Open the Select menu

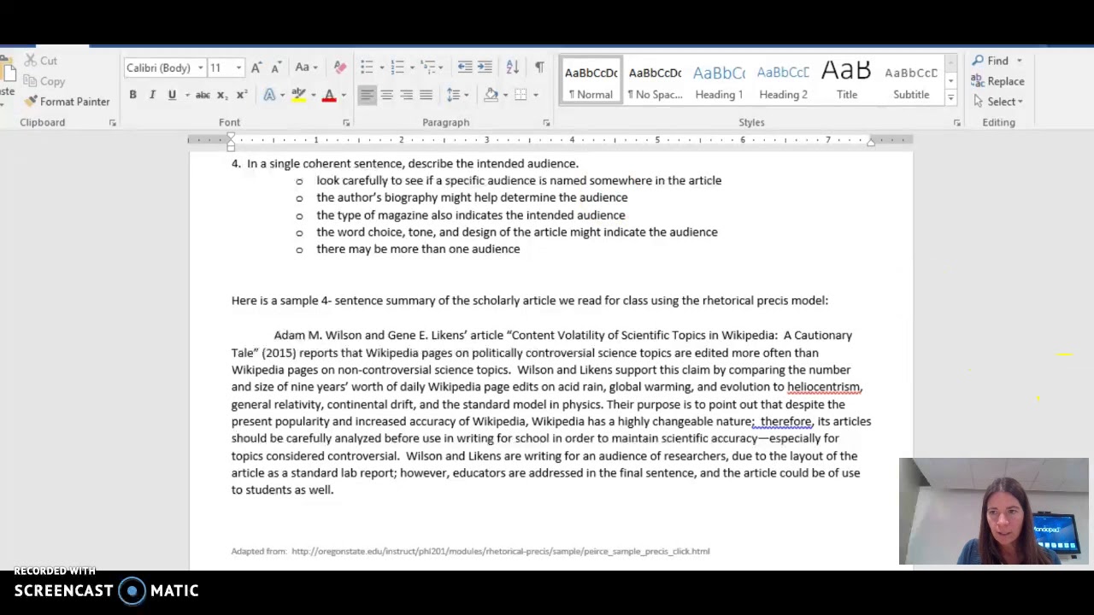[x=997, y=102]
